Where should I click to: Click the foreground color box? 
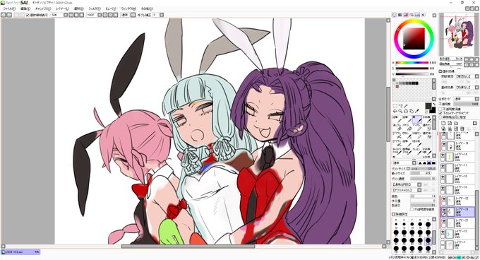(x=428, y=106)
